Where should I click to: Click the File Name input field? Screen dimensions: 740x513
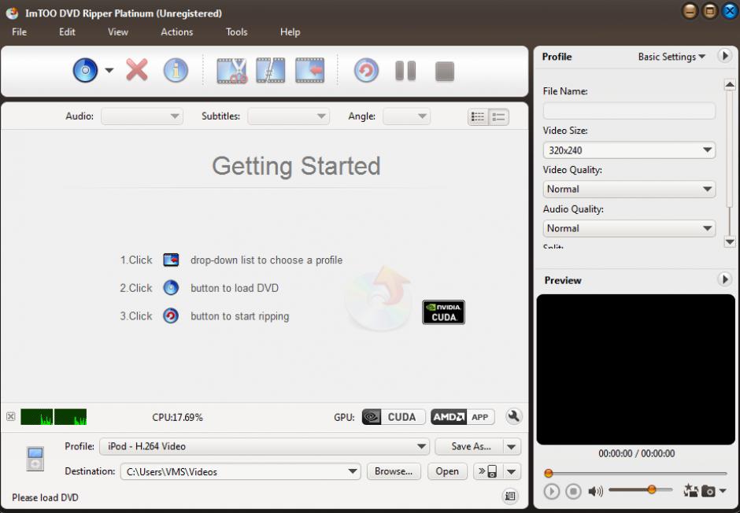tap(629, 111)
